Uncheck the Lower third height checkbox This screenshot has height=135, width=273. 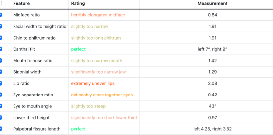(x=1, y=118)
